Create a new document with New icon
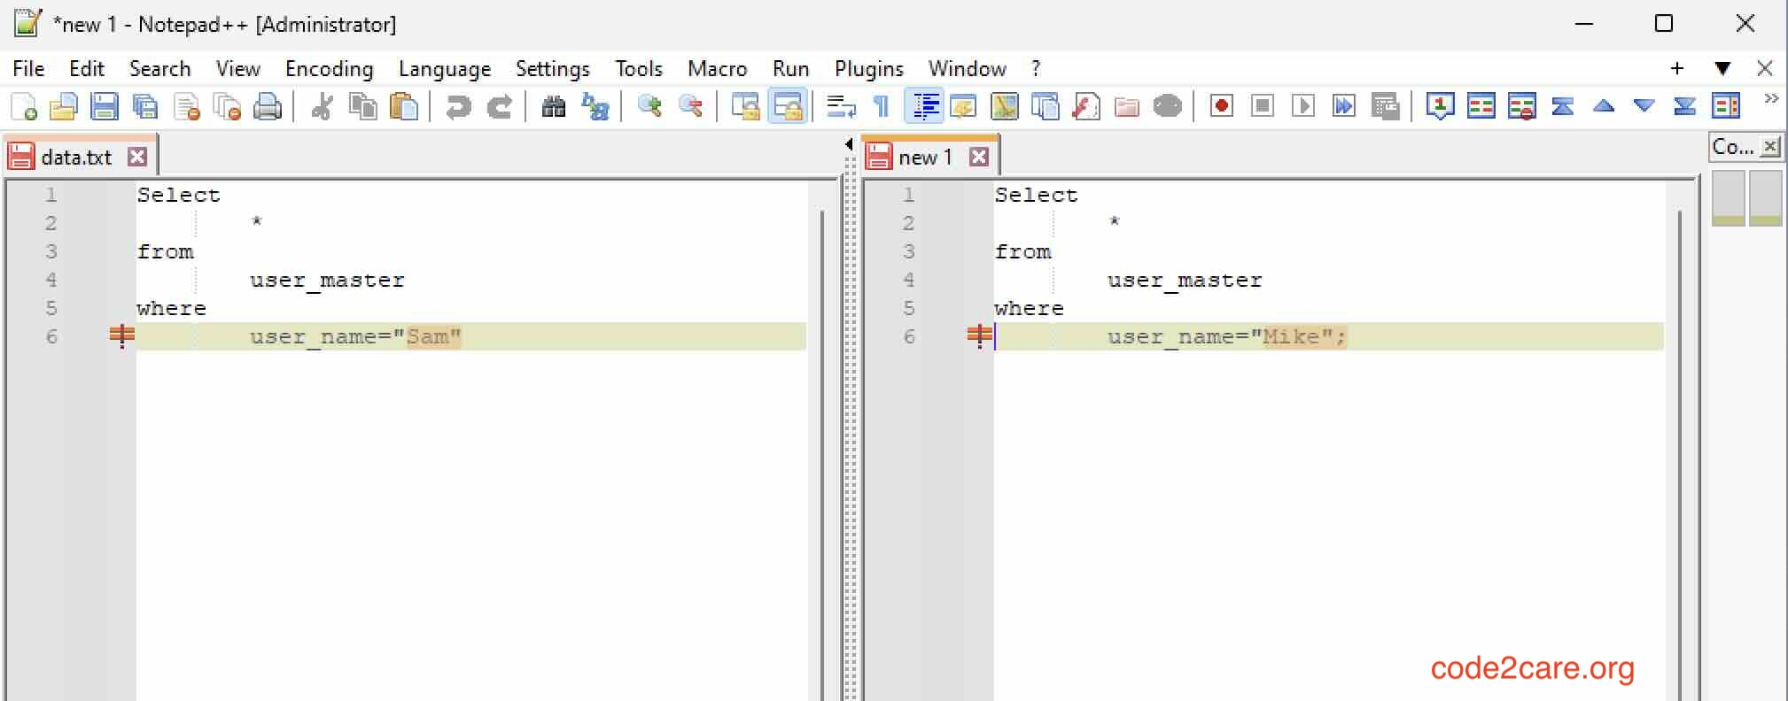Image resolution: width=1788 pixels, height=701 pixels. click(x=24, y=107)
